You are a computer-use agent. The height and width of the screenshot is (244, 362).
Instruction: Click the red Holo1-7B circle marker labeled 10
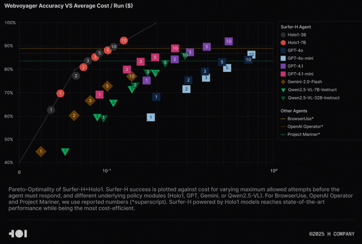coord(124,41)
